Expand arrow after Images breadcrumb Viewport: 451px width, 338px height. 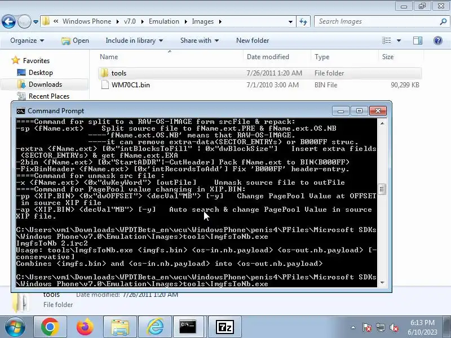coord(220,21)
